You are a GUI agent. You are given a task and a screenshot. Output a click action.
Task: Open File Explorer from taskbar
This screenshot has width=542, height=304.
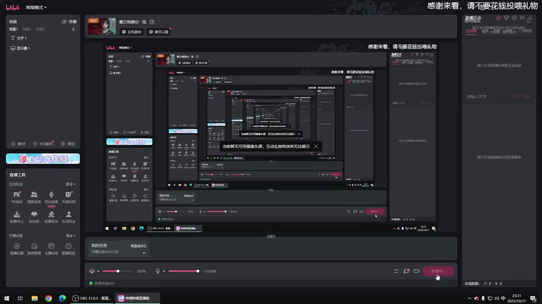35,298
